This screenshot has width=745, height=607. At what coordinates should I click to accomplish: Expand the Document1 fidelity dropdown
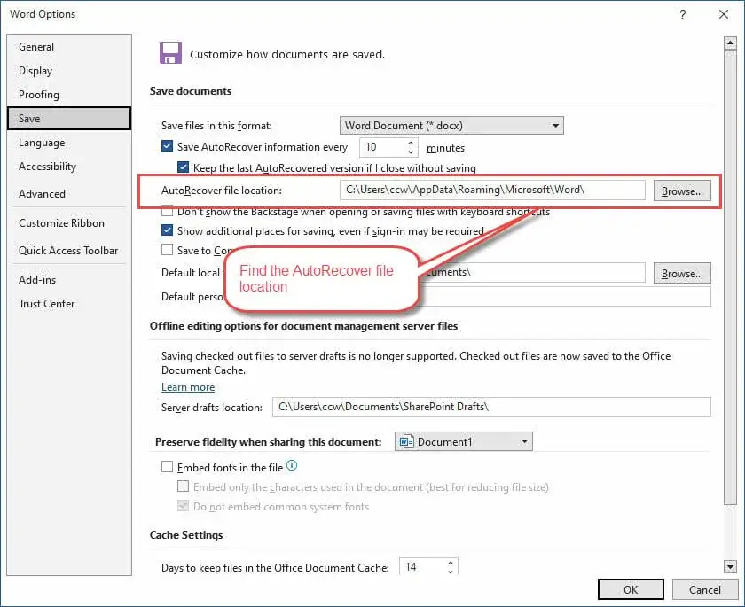point(463,441)
